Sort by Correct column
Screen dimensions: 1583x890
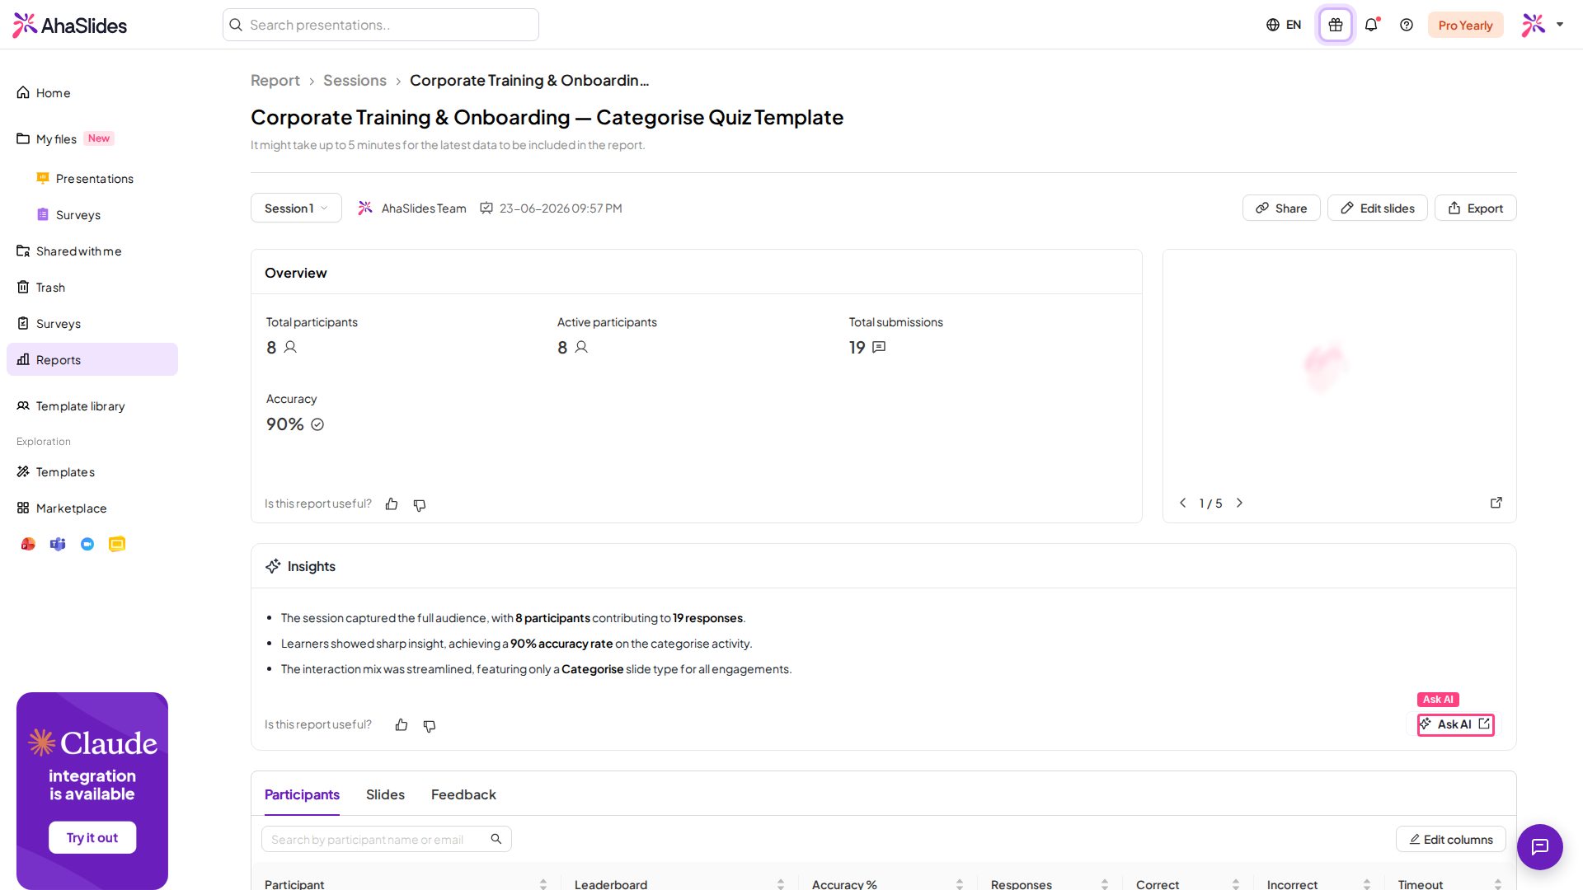click(1236, 884)
